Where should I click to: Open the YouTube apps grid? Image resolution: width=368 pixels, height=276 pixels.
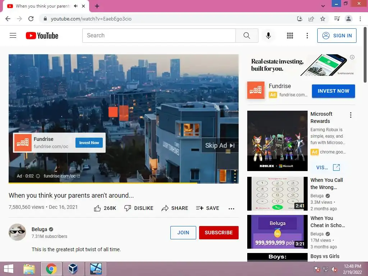tap(290, 36)
